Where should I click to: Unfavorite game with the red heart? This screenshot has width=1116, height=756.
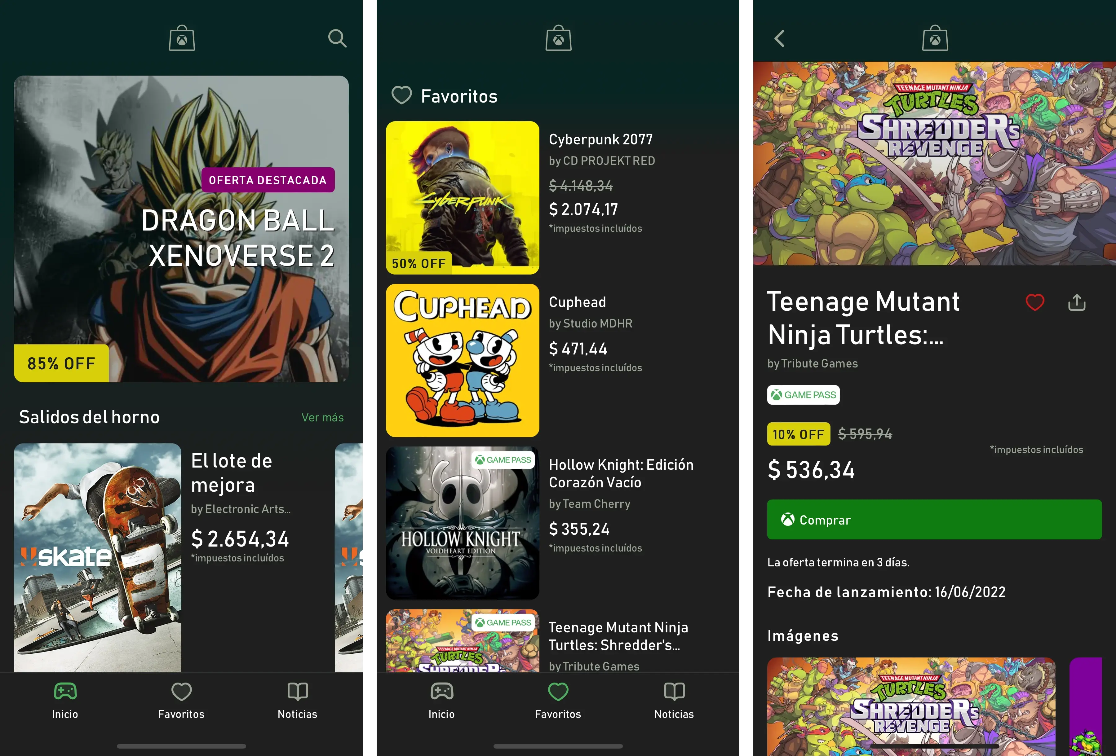(1035, 302)
